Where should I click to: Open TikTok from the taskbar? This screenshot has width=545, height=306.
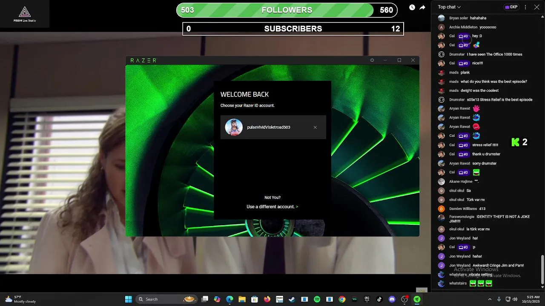379,299
